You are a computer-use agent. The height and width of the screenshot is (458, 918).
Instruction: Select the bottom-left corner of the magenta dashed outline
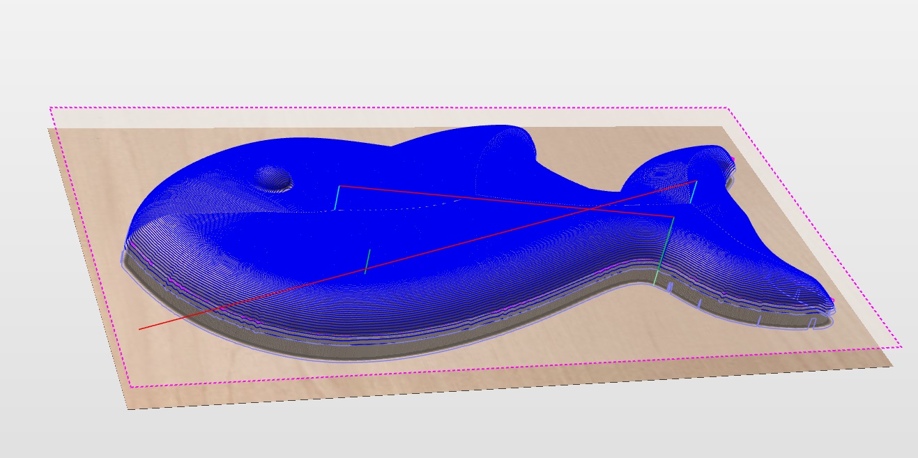coord(130,386)
